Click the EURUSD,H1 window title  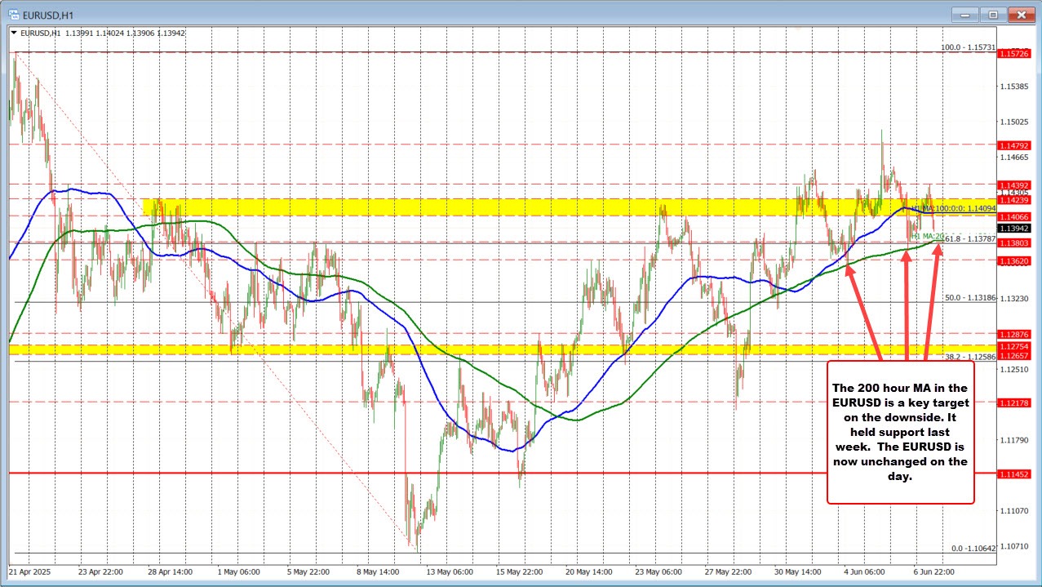[49, 14]
